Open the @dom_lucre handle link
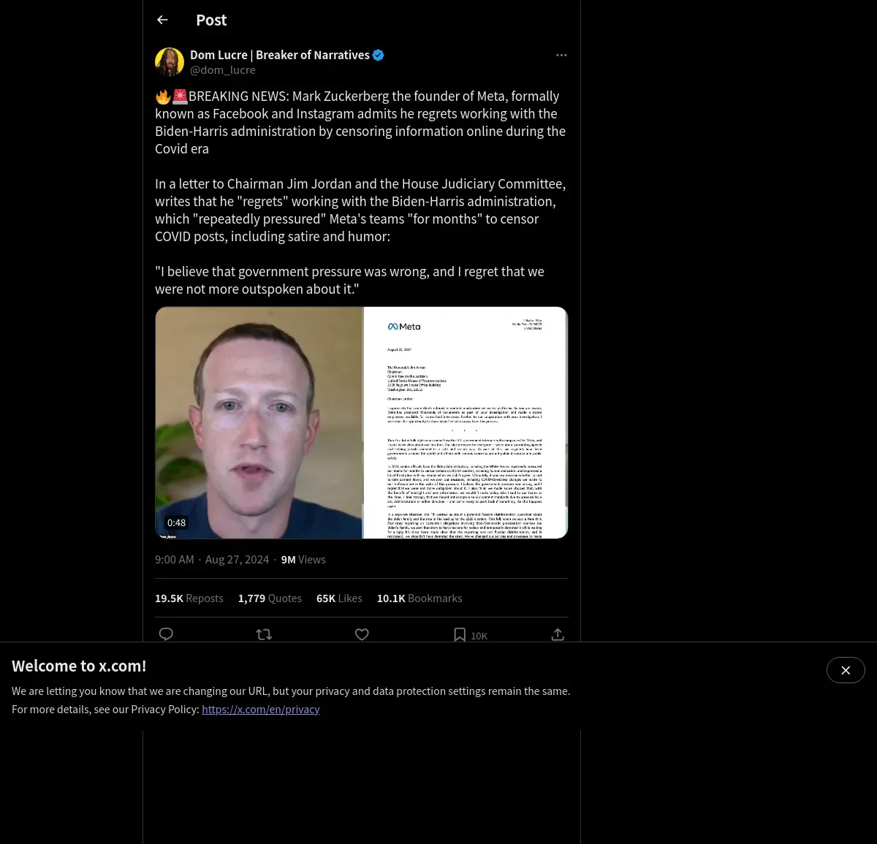The image size is (877, 844). 223,70
